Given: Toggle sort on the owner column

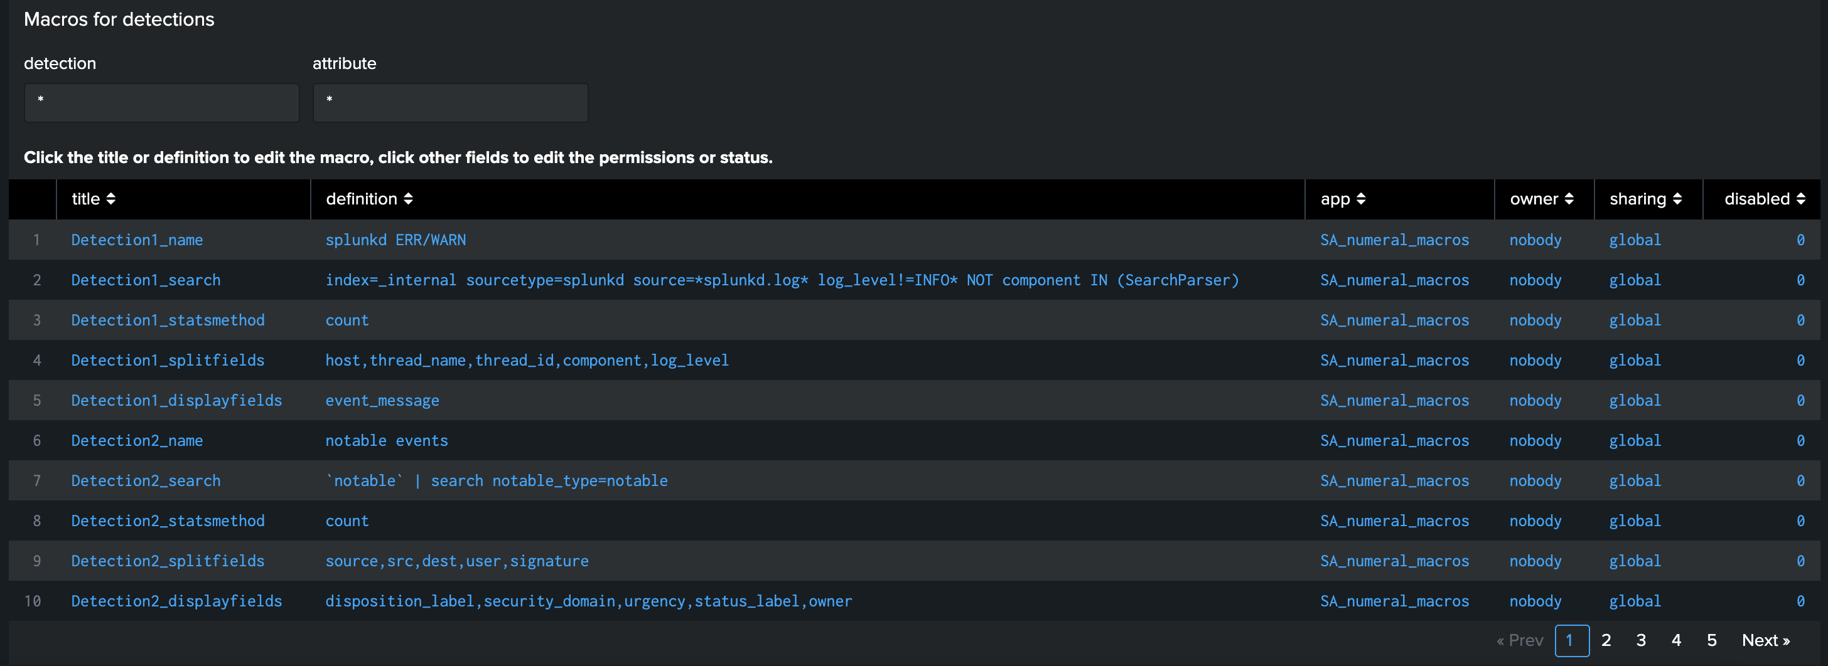Looking at the screenshot, I should coord(1569,199).
